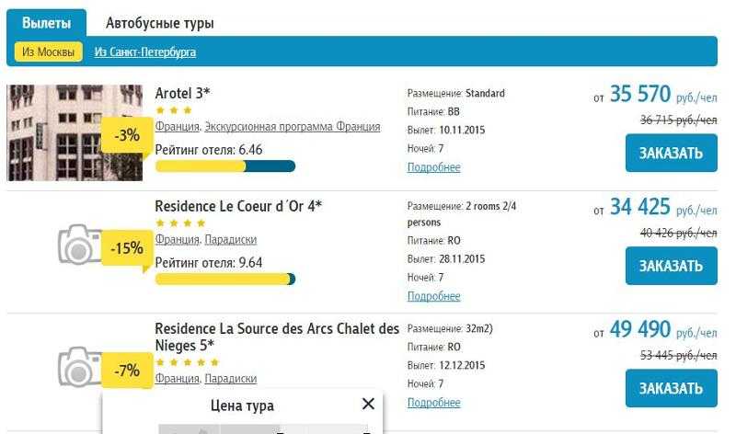Open Подробнее for the 10.11.2015 departure
This screenshot has height=434, width=736.
point(433,167)
